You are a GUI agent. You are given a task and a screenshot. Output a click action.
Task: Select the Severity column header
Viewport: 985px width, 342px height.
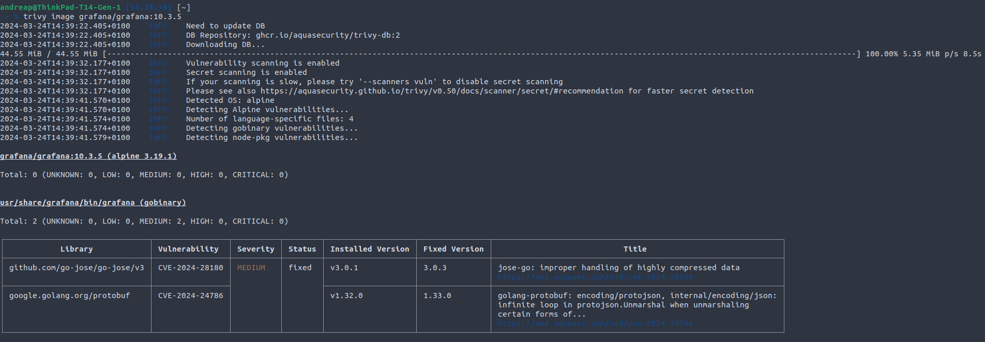pyautogui.click(x=255, y=249)
